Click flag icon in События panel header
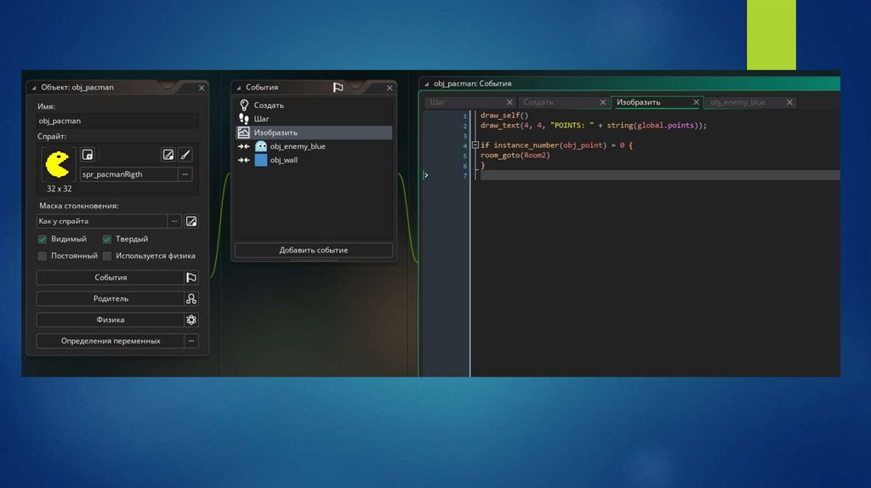The width and height of the screenshot is (871, 488). [x=338, y=88]
